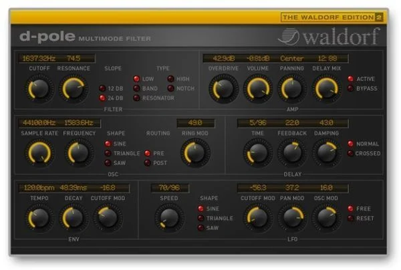The width and height of the screenshot is (401, 270).
Task: Click the 42.9dB overdrive display value
Action: coord(223,58)
